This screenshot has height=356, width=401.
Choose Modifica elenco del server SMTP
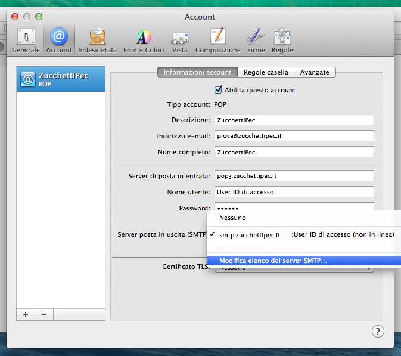pos(304,261)
